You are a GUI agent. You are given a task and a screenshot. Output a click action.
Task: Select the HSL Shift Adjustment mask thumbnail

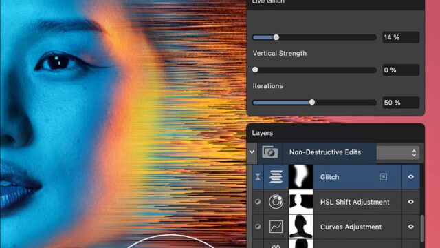click(301, 202)
